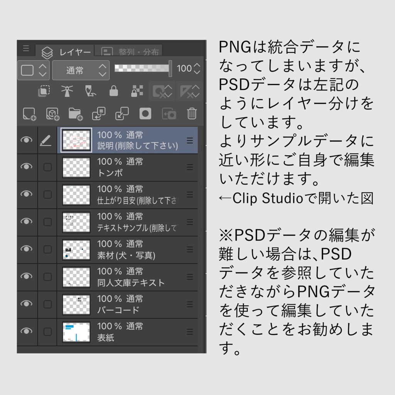This screenshot has width=395, height=395.
Task: Open layer options for 同人文庫テキスト layer
Action: click(189, 277)
